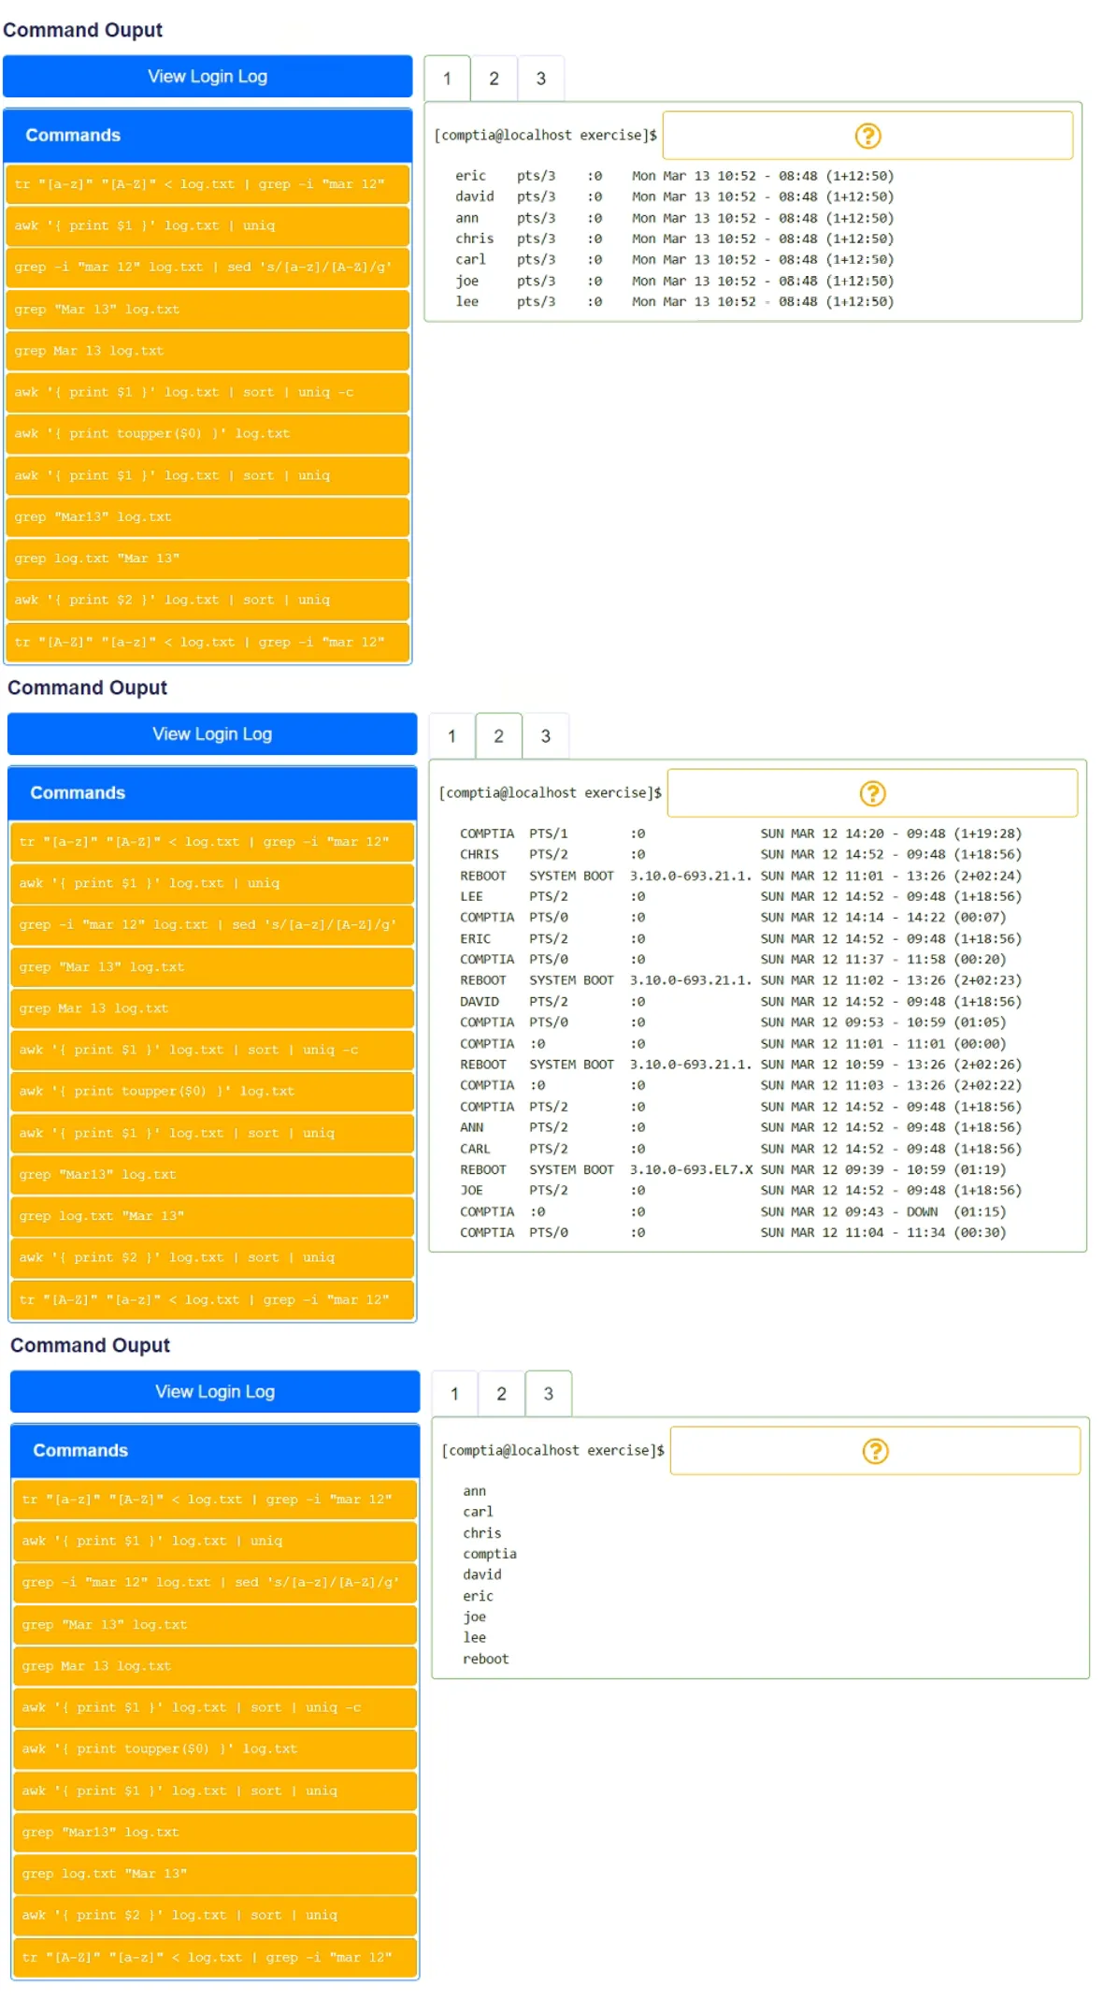Pick the unquoted grep Mar 13 log.txt command, top panel
This screenshot has height=2001, width=1118.
(208, 351)
